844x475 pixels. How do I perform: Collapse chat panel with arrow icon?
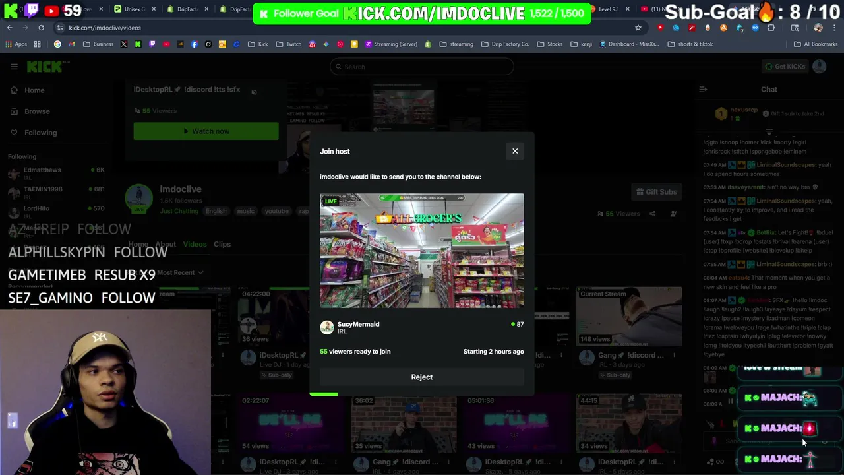[703, 89]
